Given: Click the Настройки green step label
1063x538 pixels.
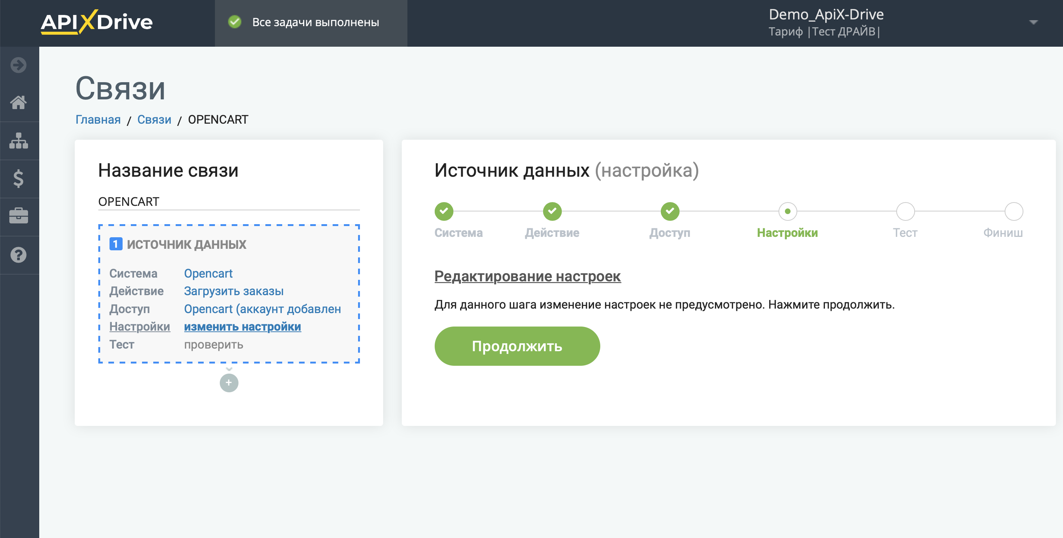Looking at the screenshot, I should point(788,233).
